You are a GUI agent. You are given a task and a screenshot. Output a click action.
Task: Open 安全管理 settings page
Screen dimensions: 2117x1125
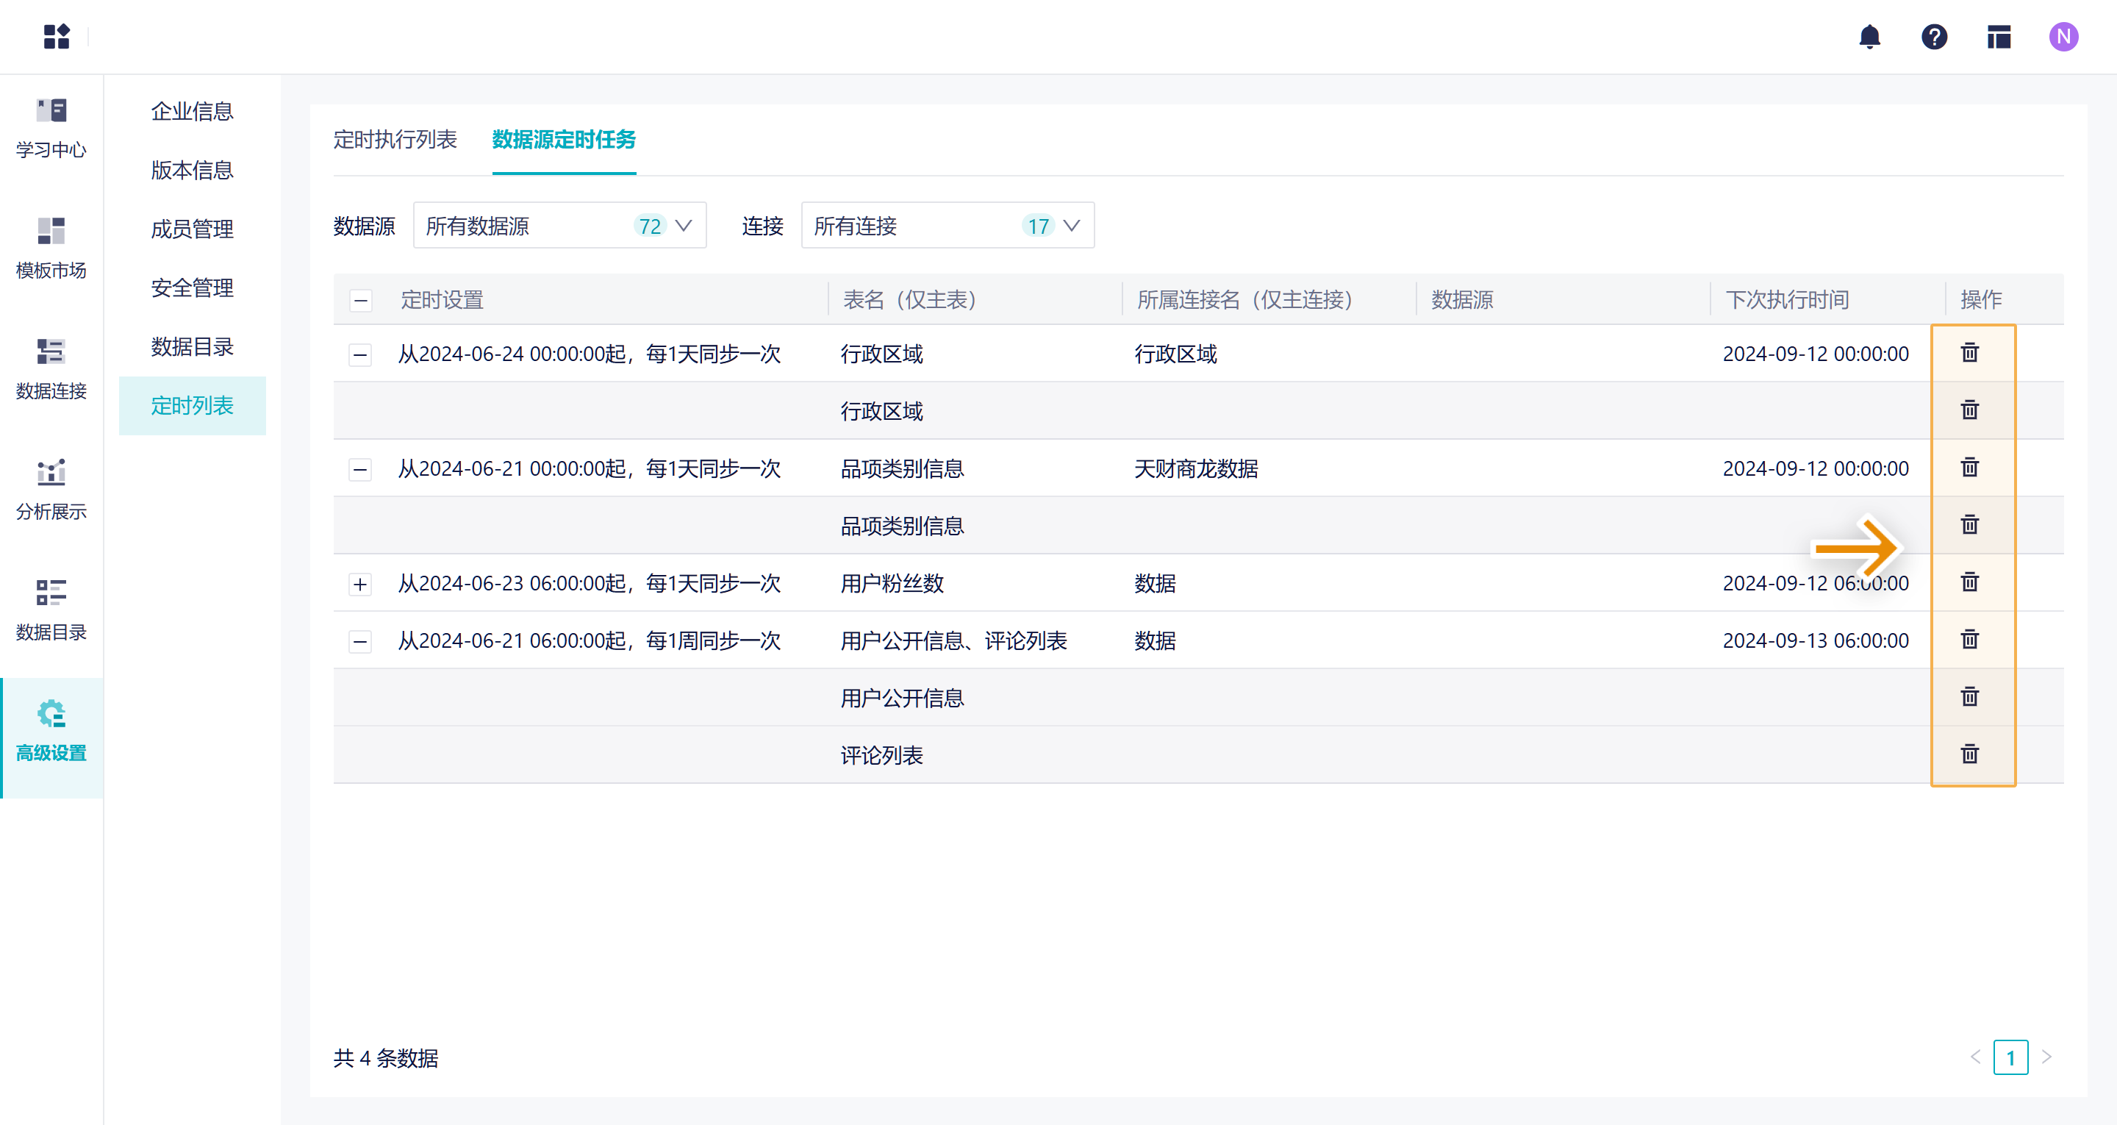point(191,287)
